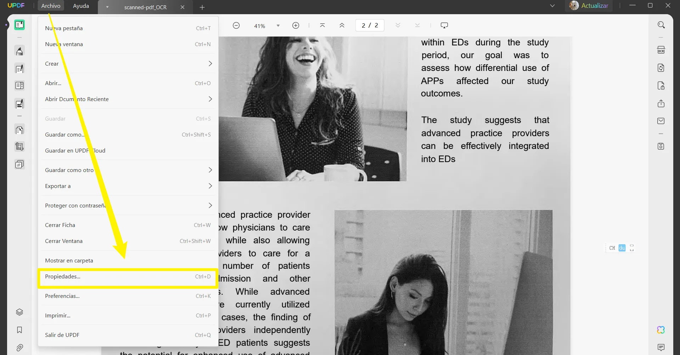
Task: Send file by email icon
Action: [661, 121]
